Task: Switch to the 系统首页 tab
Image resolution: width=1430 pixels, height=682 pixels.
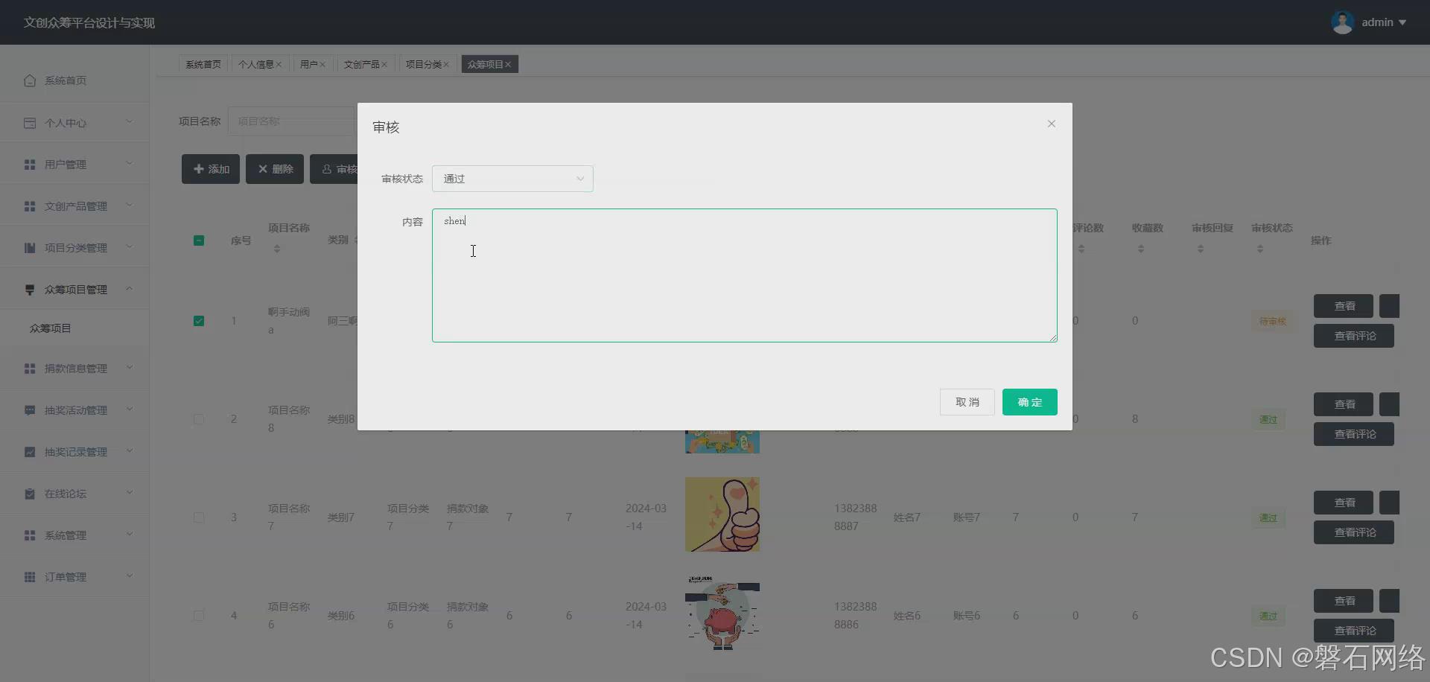Action: [203, 65]
